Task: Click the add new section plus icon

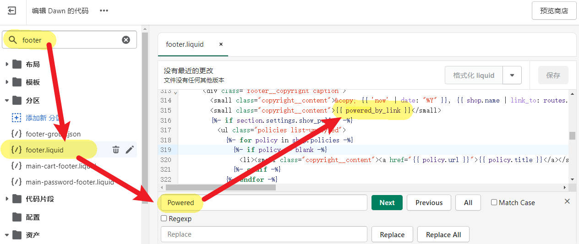Action: click(x=16, y=118)
